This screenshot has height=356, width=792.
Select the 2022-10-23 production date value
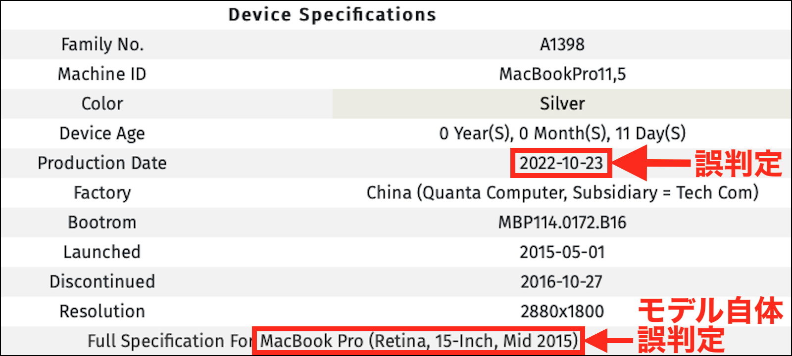click(561, 163)
